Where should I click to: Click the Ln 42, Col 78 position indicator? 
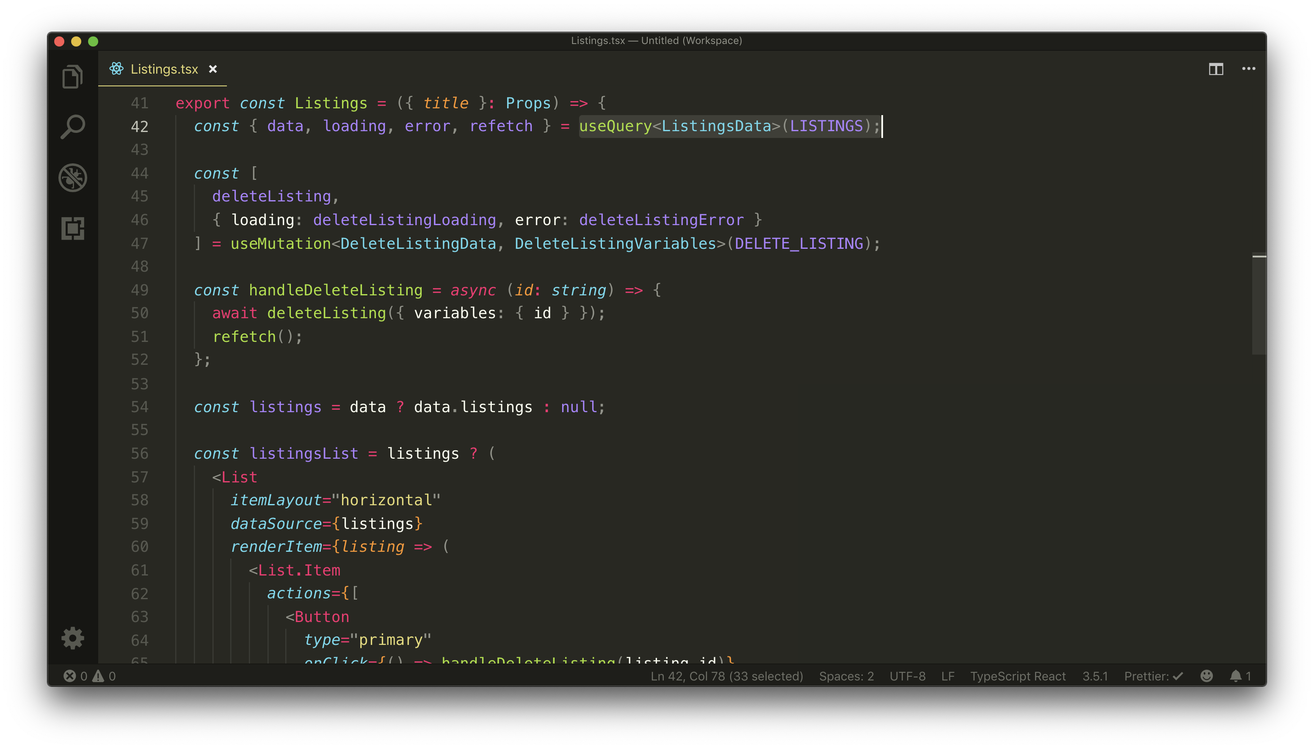726,676
